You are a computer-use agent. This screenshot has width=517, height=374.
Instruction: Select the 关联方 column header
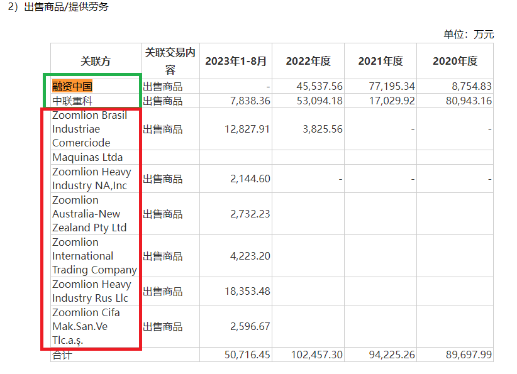[x=96, y=61]
